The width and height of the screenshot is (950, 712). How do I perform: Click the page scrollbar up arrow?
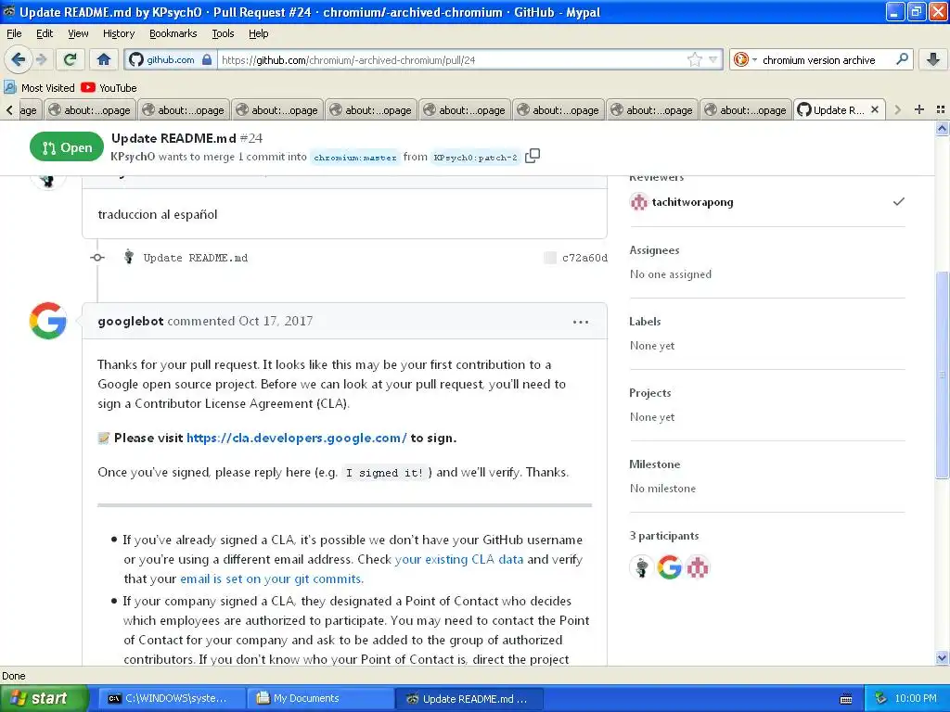[942, 128]
